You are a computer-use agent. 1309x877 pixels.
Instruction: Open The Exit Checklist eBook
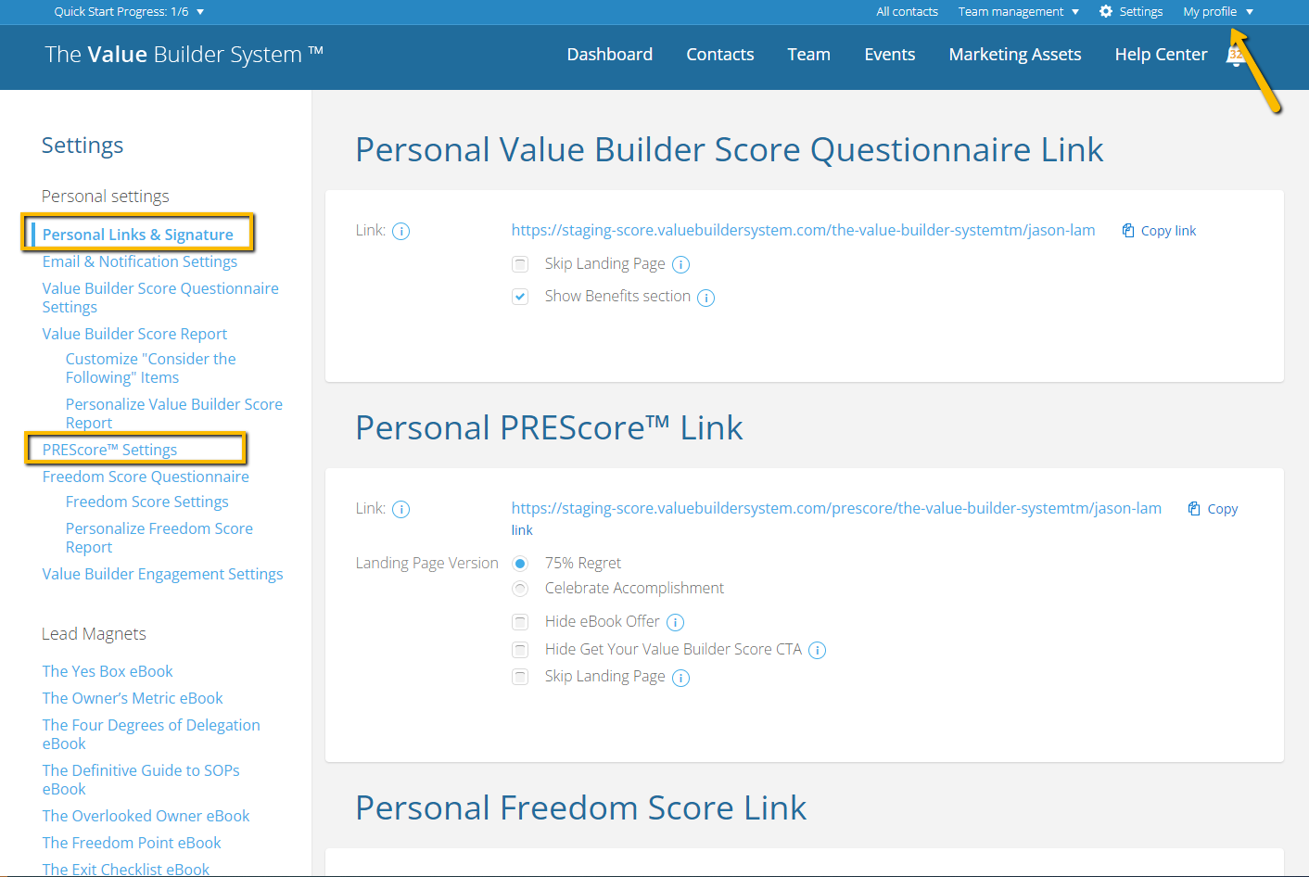pyautogui.click(x=126, y=869)
